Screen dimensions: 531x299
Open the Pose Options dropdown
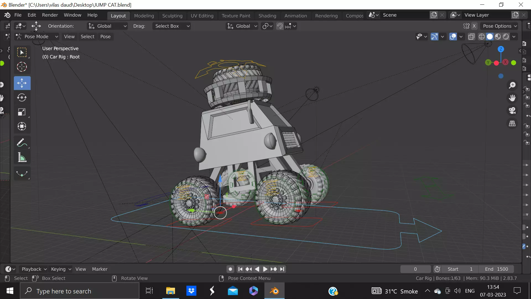click(x=499, y=26)
